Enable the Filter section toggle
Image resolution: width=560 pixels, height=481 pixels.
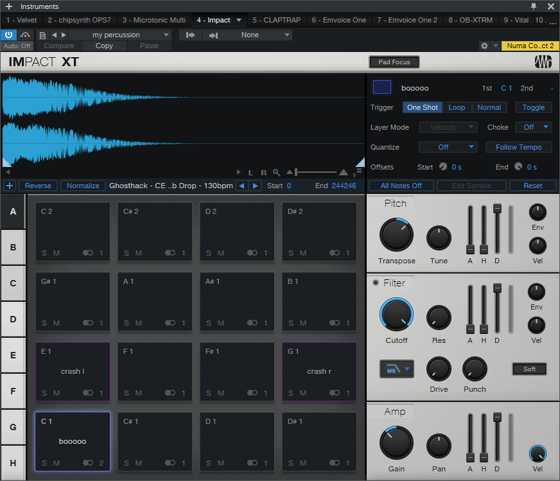[376, 283]
